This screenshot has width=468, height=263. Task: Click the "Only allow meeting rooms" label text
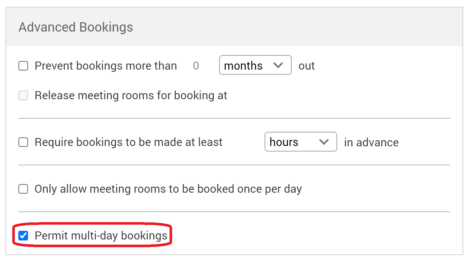point(168,189)
